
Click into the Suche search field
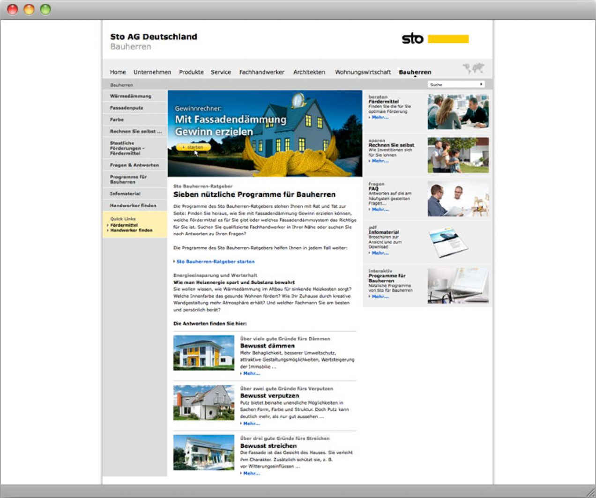(452, 84)
